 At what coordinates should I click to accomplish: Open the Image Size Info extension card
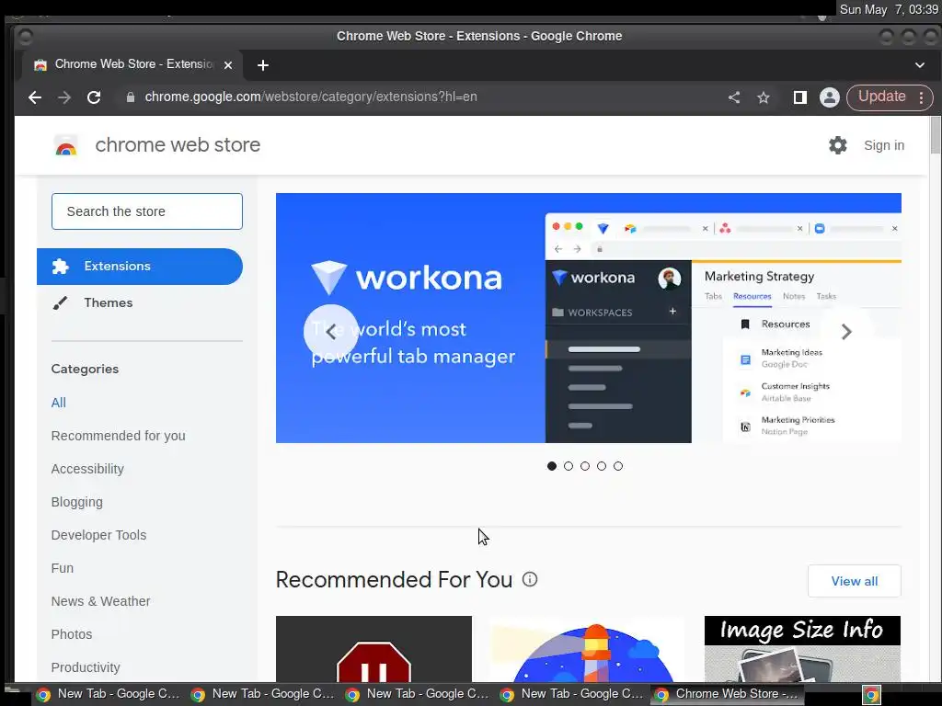click(802, 648)
